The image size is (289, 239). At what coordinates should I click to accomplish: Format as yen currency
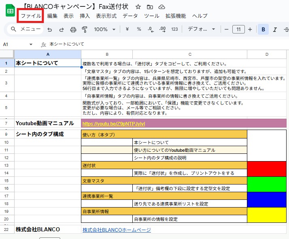[127, 29]
